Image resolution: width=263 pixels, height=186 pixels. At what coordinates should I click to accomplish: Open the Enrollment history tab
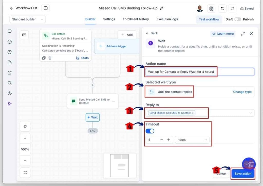tap(136, 19)
